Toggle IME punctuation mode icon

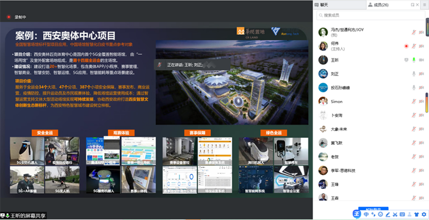(x=373, y=215)
